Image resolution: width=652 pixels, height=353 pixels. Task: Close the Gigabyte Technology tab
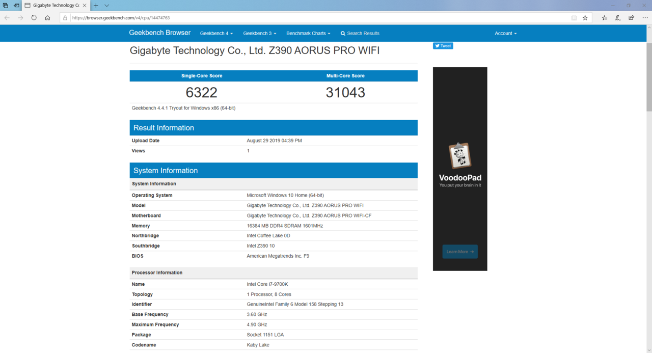click(84, 5)
